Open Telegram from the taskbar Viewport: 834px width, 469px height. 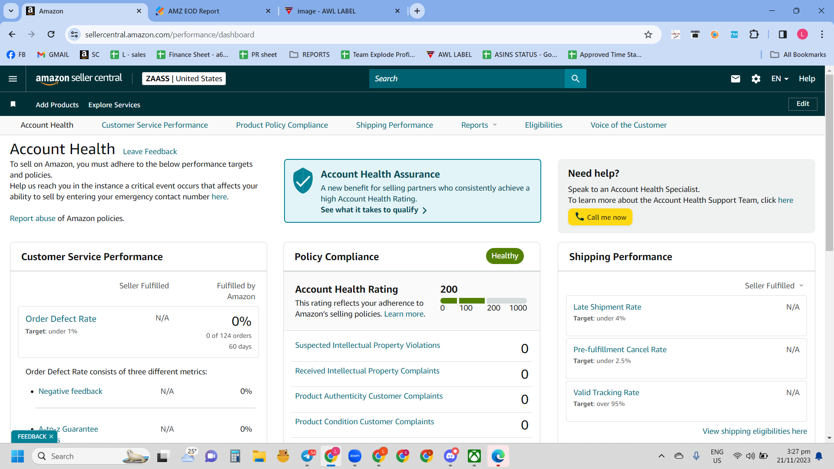(308, 456)
